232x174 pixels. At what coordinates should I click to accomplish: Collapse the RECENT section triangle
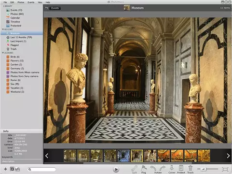(x=3, y=29)
